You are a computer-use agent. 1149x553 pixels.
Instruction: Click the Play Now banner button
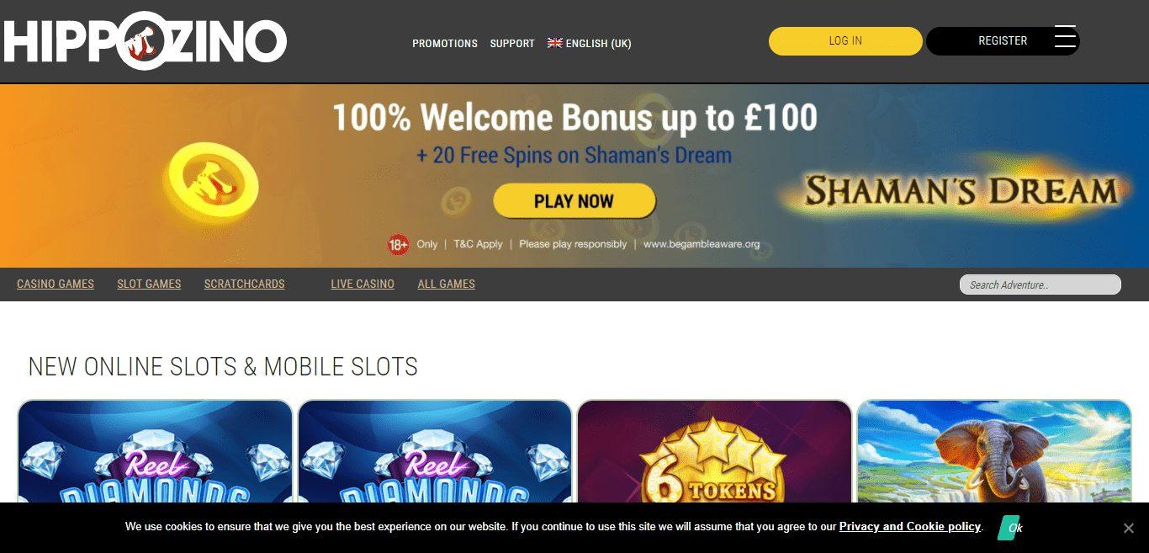574,201
